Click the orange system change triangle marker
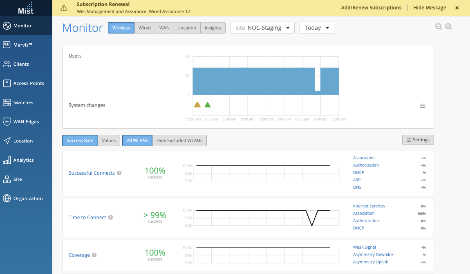470x274 pixels. 197,105
